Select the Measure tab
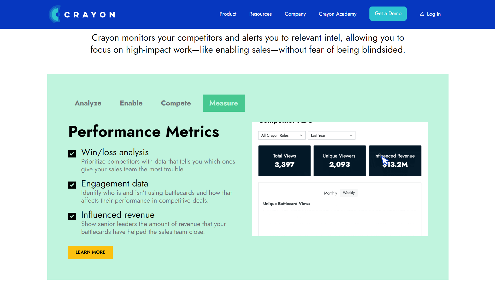 [x=224, y=103]
